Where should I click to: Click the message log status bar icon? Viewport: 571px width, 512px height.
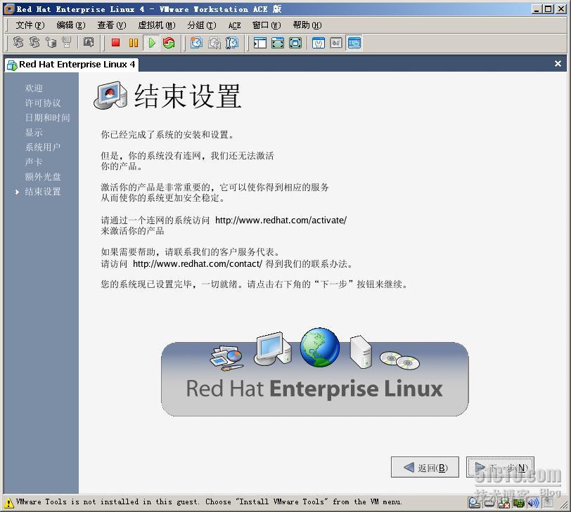point(548,503)
